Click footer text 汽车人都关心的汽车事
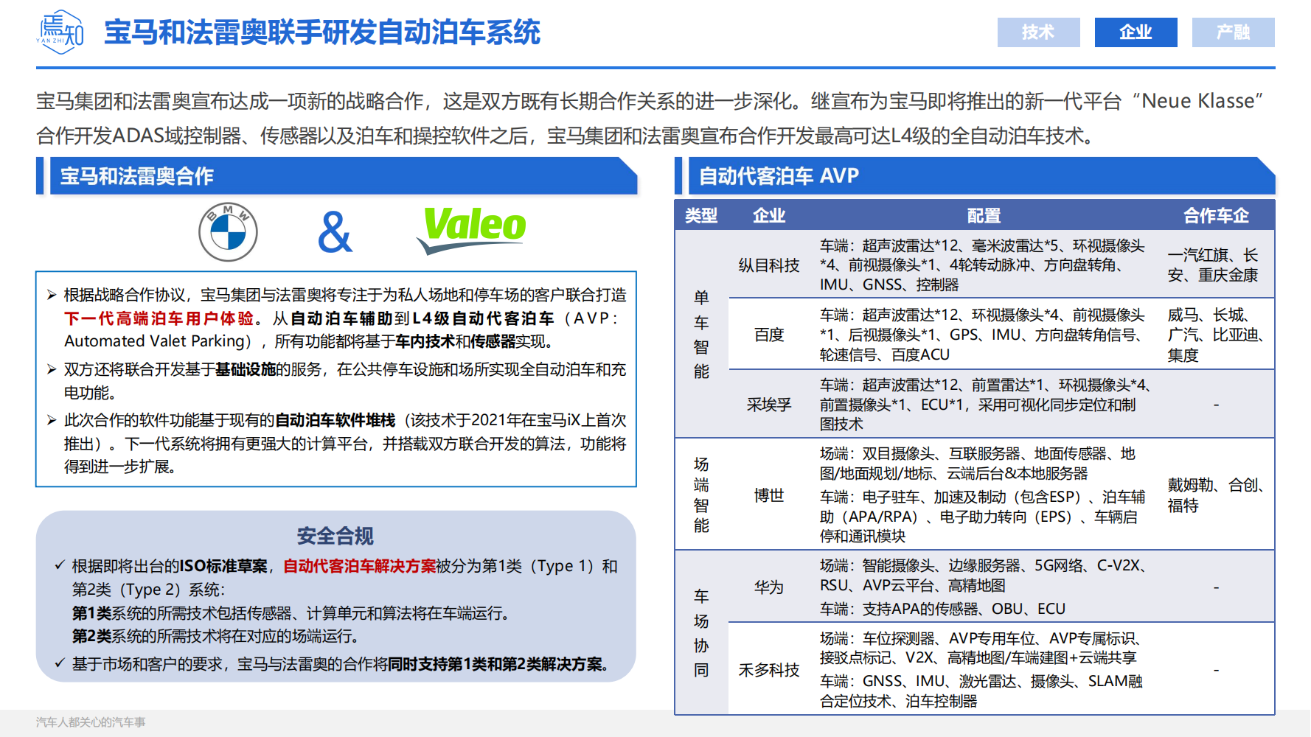This screenshot has width=1311, height=737. 91,722
